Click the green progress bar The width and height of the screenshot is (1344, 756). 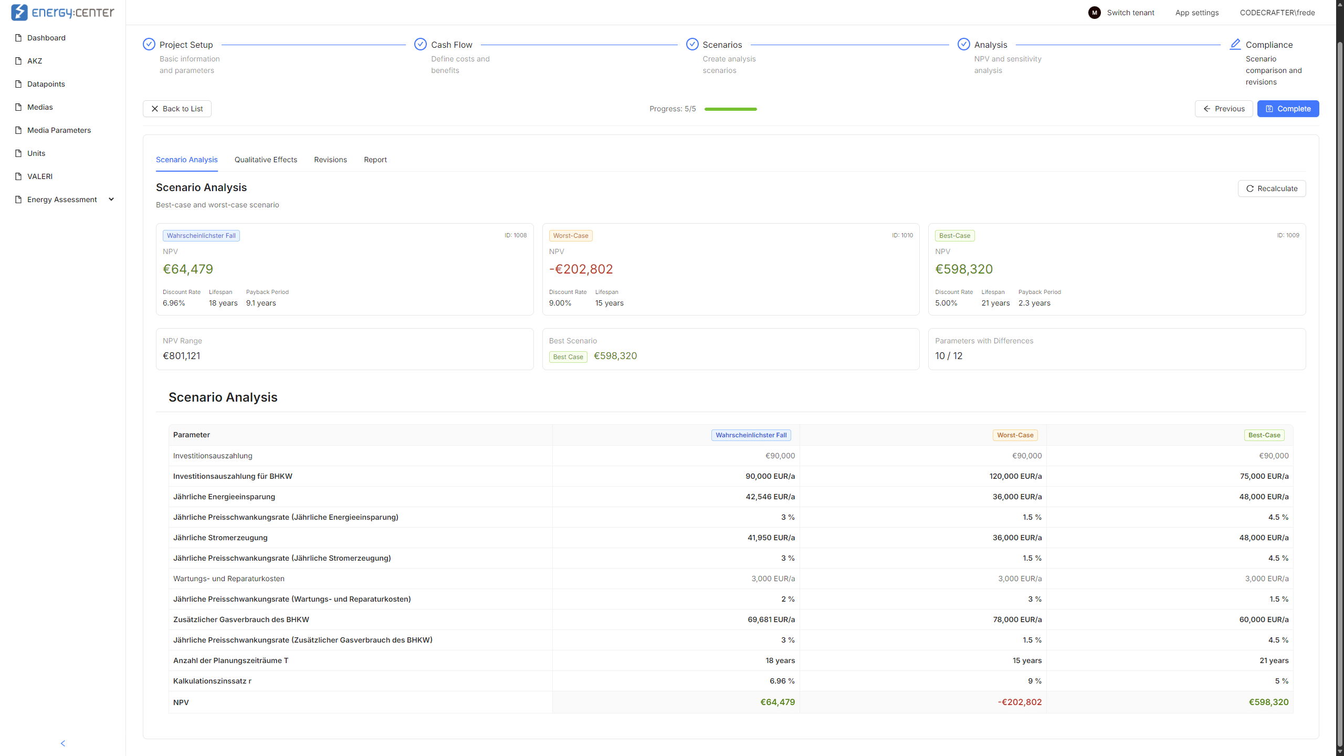(x=730, y=109)
